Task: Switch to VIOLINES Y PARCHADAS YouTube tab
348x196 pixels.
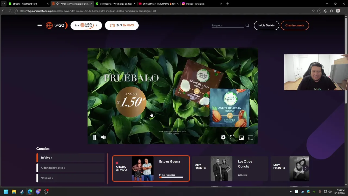Action: (x=159, y=4)
